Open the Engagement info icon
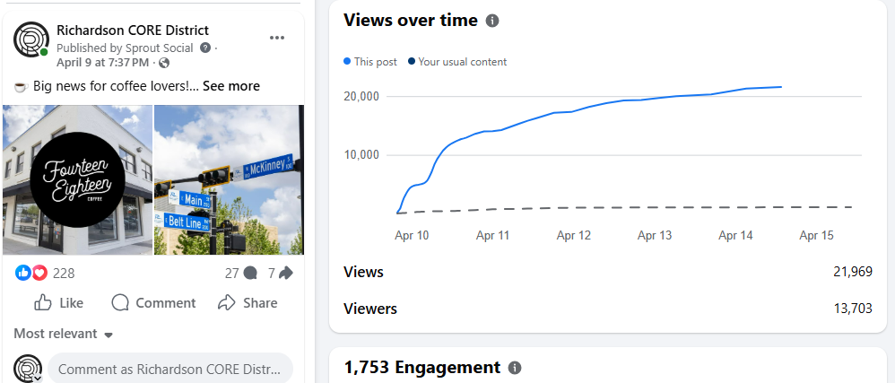This screenshot has height=383, width=895. point(514,367)
